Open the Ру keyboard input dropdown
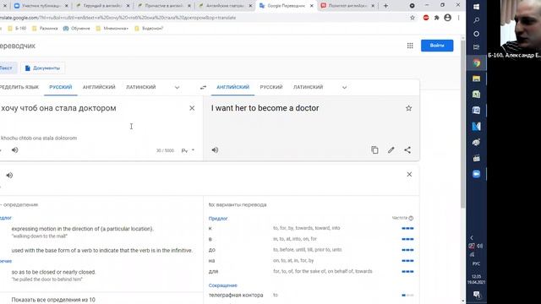This screenshot has width=541, height=304. [x=188, y=150]
